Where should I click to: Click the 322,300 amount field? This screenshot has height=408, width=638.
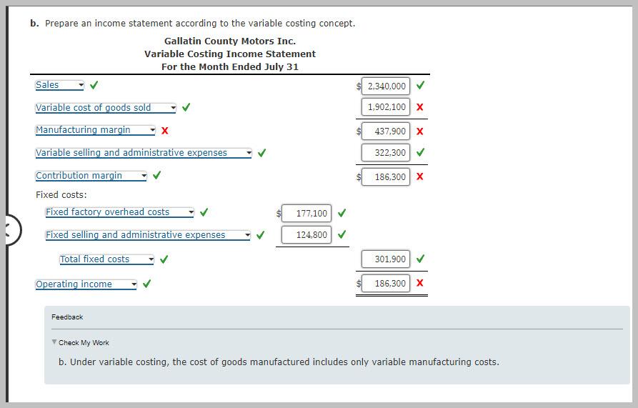386,152
